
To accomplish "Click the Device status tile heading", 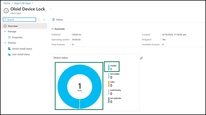I will tap(61, 58).
